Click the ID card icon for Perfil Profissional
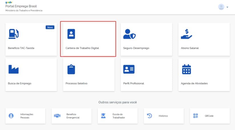 (x=129, y=69)
